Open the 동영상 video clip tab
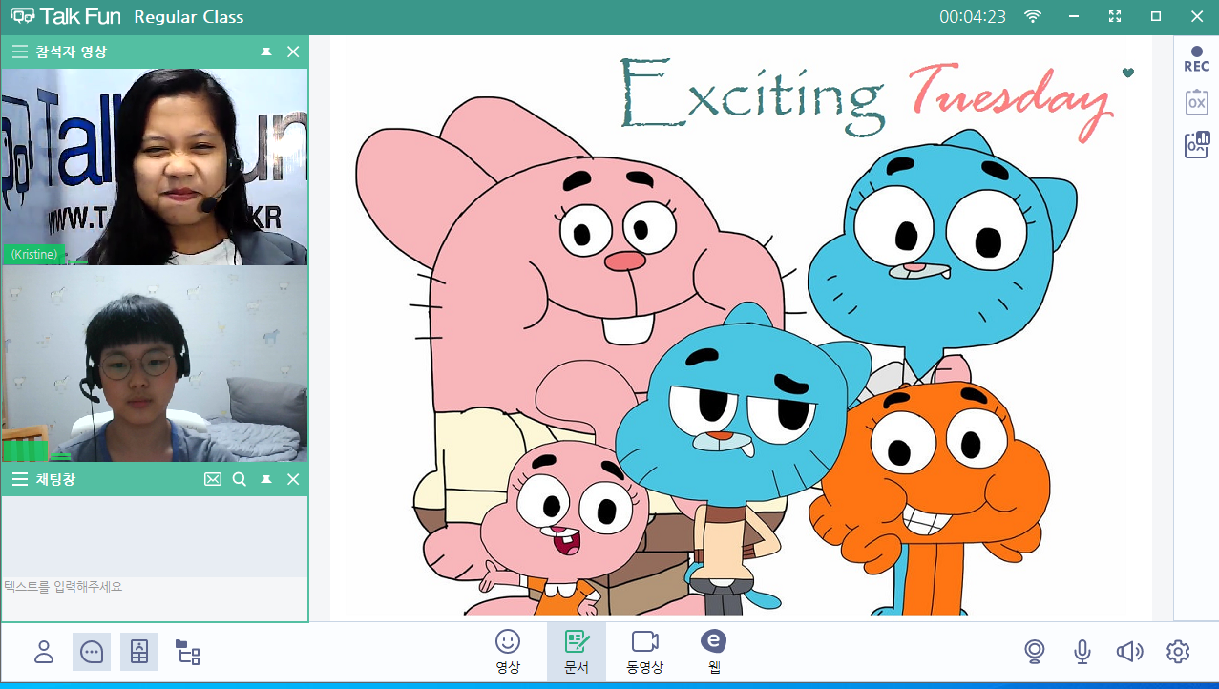The image size is (1219, 689). 644,652
